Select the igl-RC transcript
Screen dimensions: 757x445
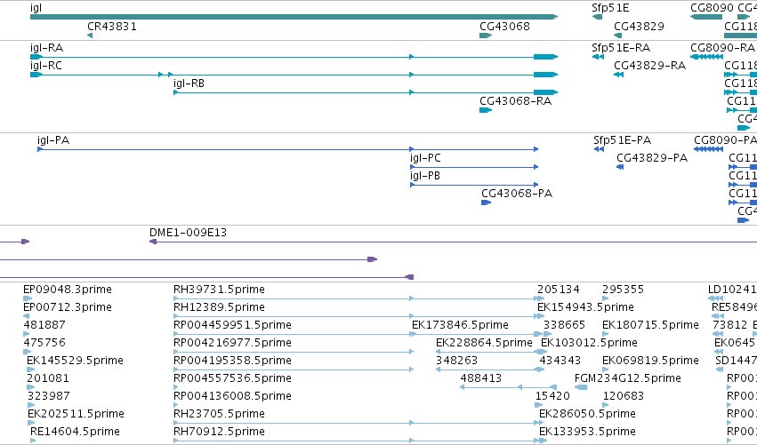click(x=294, y=75)
